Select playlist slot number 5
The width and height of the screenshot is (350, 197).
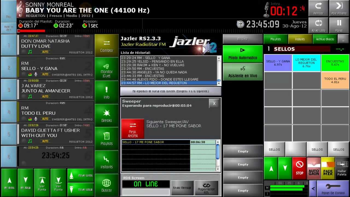(x=9, y=134)
